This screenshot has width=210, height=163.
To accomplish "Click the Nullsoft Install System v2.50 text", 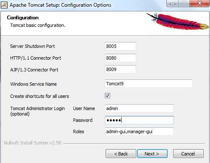I will point(33,143).
